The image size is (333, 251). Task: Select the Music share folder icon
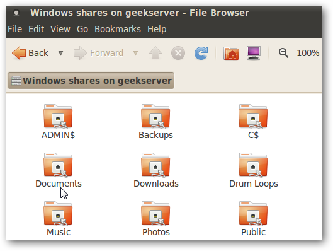pos(58,214)
